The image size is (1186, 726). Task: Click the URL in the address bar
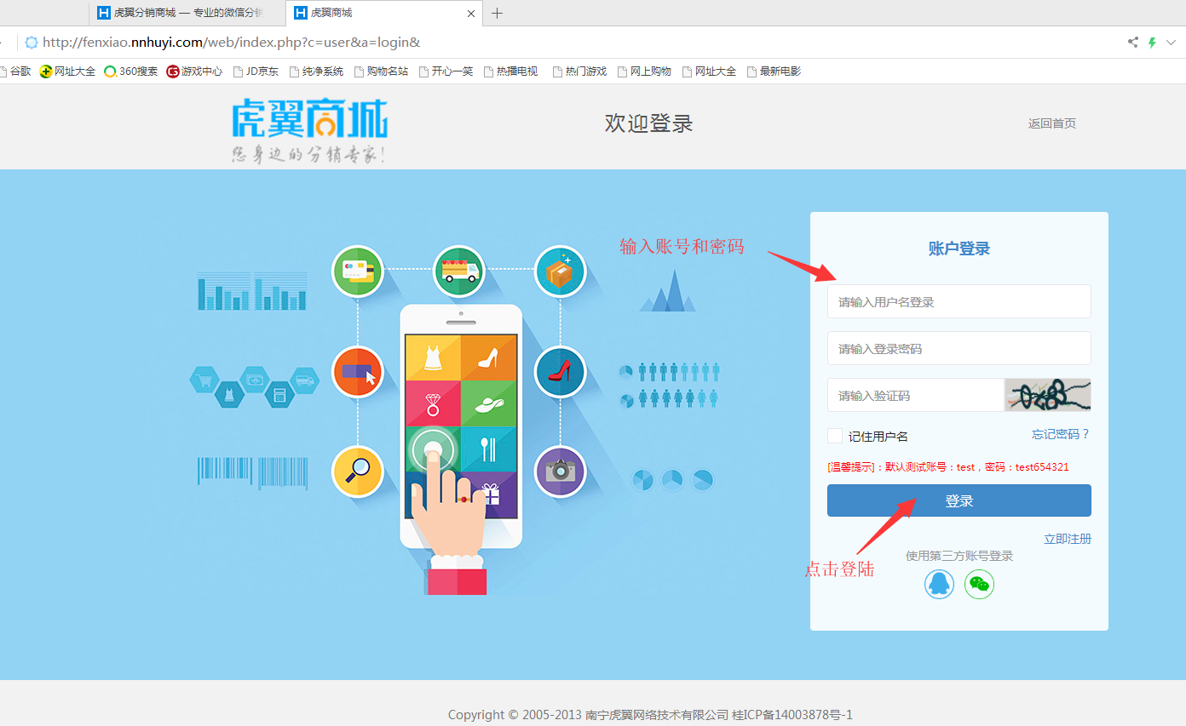(231, 42)
